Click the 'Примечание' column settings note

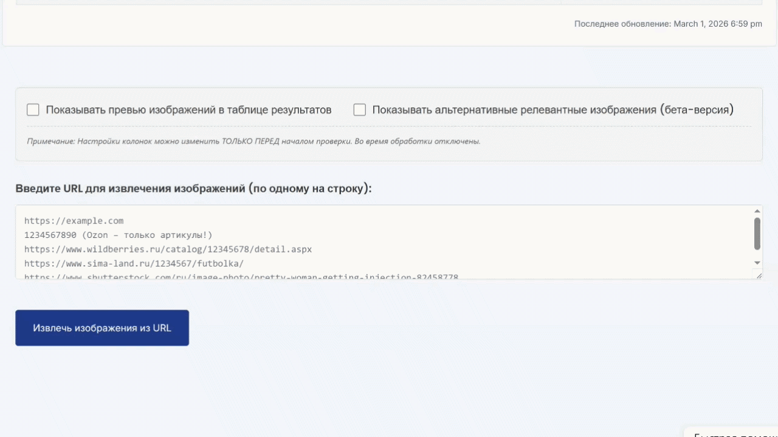253,141
